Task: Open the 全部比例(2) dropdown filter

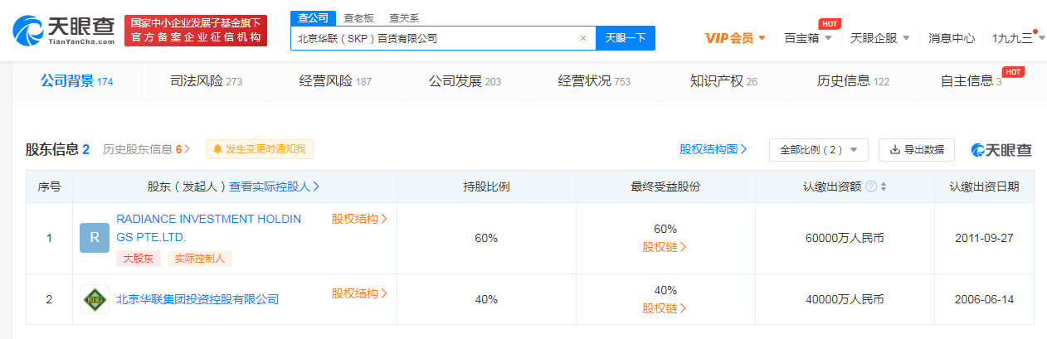Action: [x=818, y=150]
